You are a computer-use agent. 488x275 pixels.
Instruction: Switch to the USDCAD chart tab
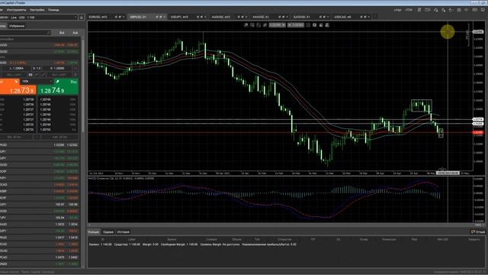coord(342,17)
